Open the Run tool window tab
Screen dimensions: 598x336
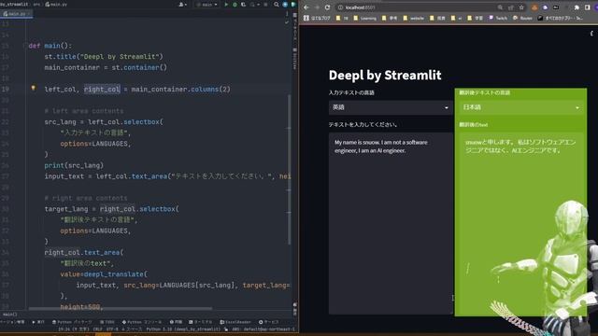click(38, 322)
